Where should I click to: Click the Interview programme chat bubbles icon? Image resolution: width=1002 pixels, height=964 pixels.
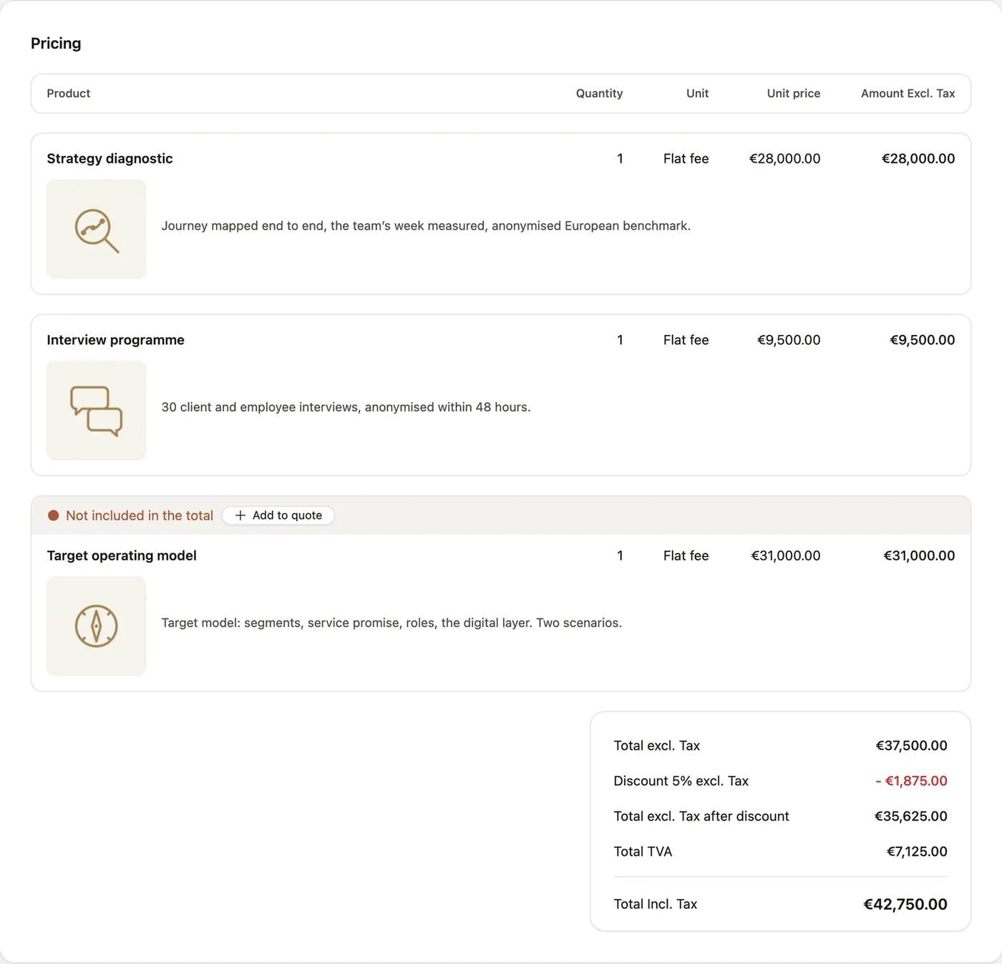click(x=97, y=411)
